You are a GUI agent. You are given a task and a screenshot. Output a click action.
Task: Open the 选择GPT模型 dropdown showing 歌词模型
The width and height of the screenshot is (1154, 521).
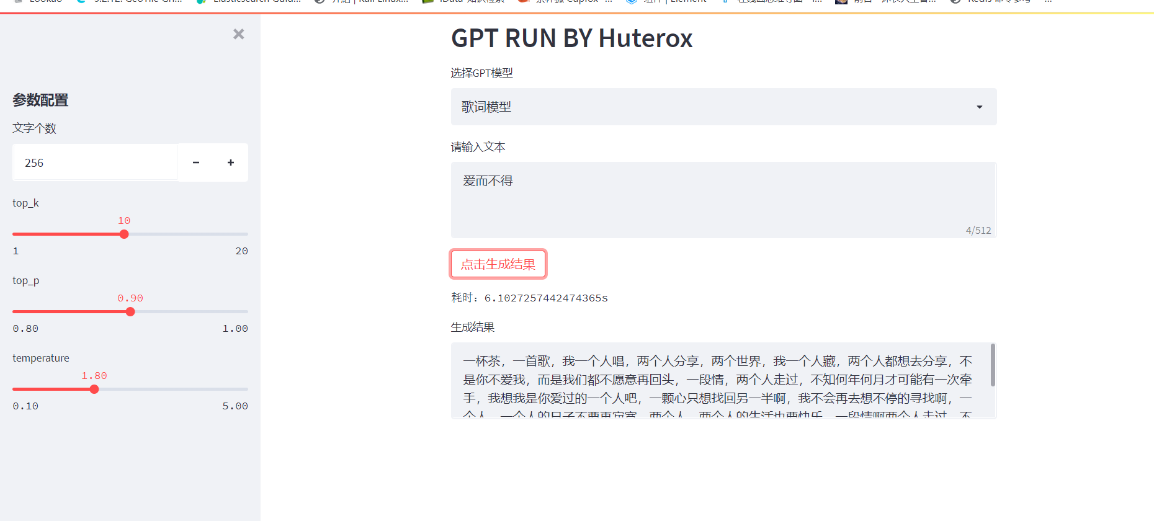723,107
